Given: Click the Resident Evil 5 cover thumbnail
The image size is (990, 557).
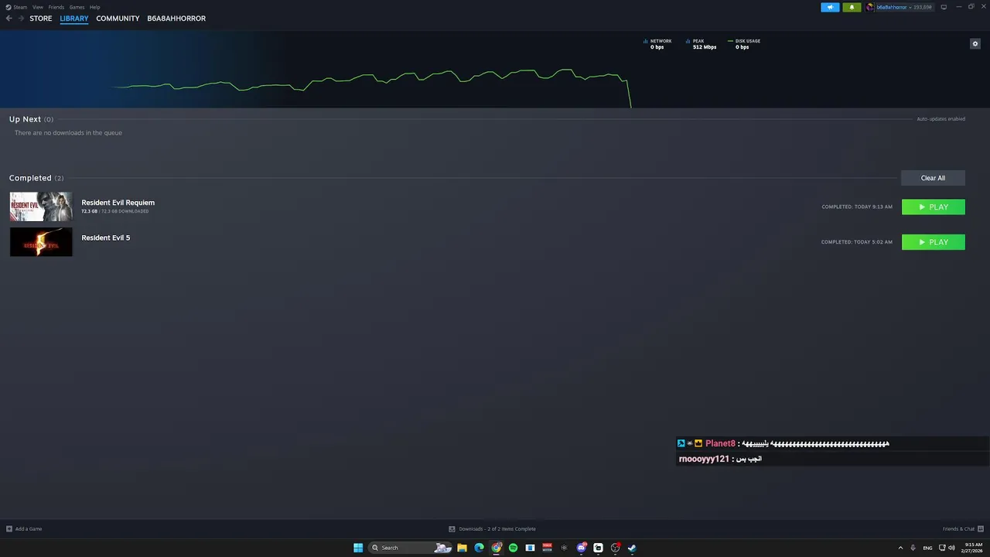Looking at the screenshot, I should 41,242.
